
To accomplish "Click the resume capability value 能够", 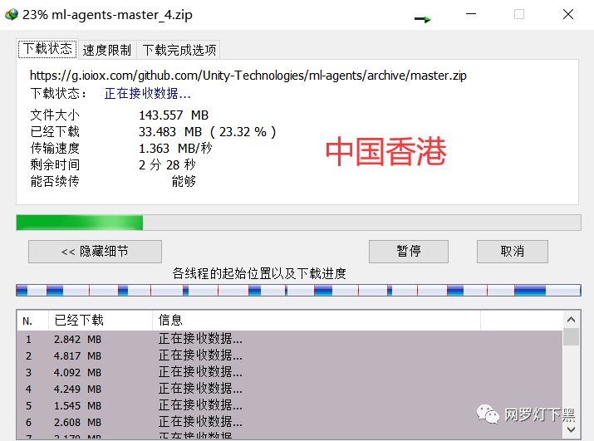I will pyautogui.click(x=184, y=182).
